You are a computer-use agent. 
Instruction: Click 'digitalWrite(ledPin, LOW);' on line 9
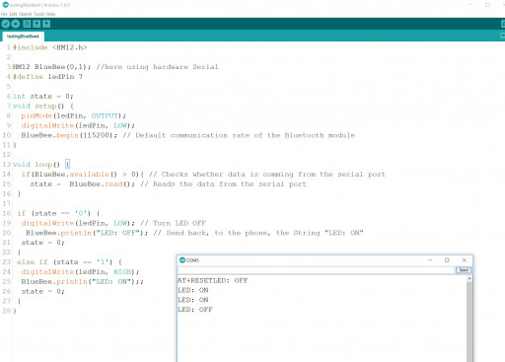point(78,125)
